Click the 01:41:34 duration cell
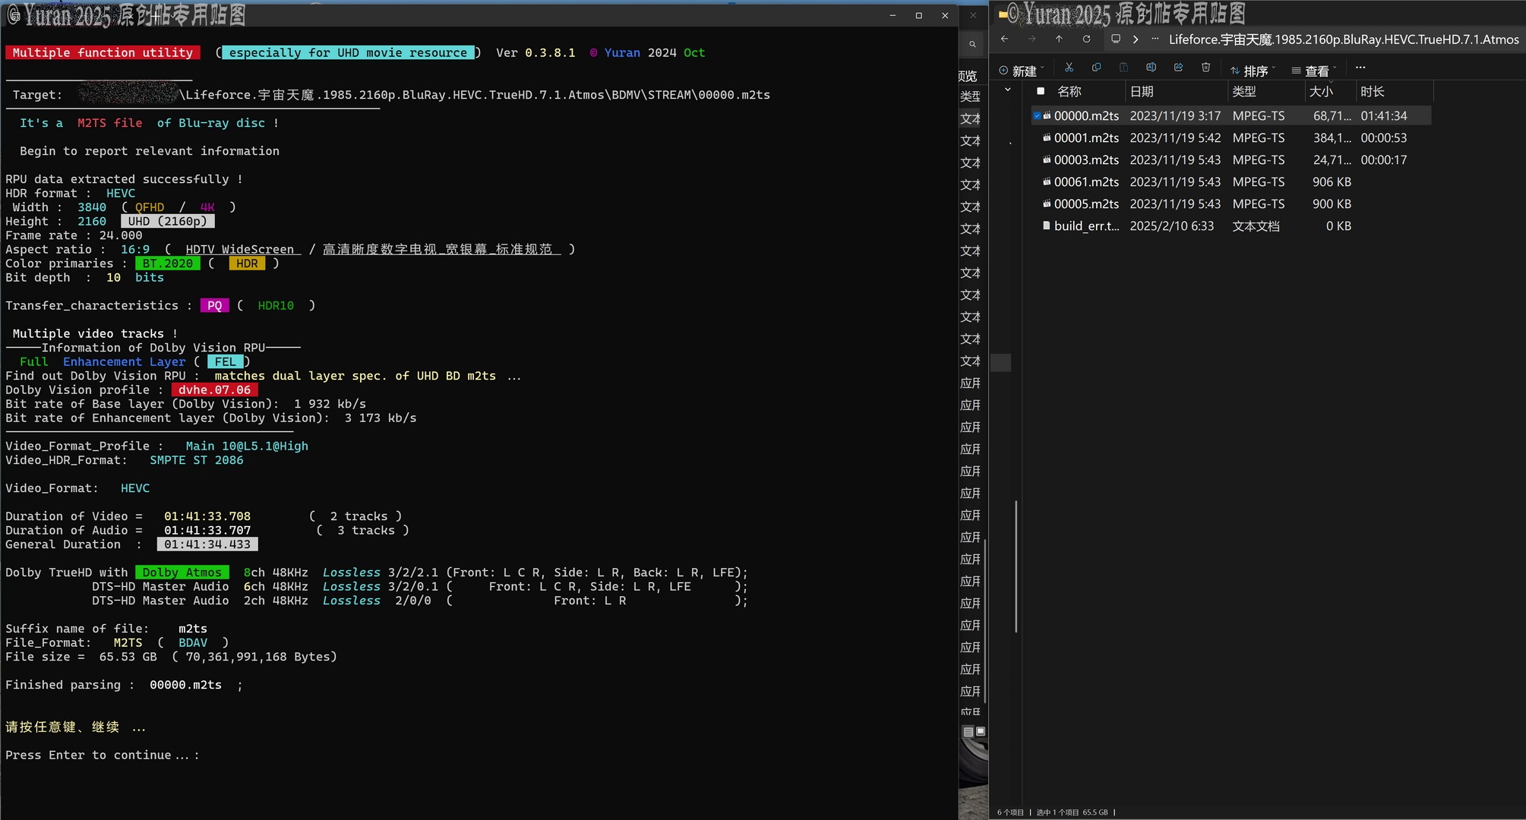Viewport: 1526px width, 820px height. [x=1383, y=115]
